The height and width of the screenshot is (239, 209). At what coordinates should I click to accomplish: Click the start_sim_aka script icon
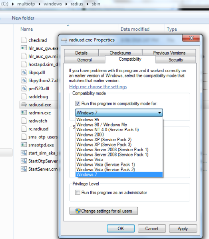coord(24,153)
